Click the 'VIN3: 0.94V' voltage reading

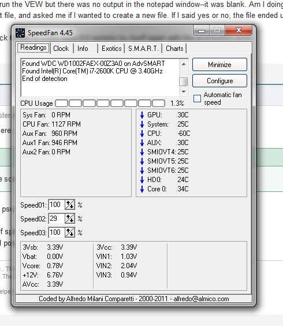tap(117, 275)
